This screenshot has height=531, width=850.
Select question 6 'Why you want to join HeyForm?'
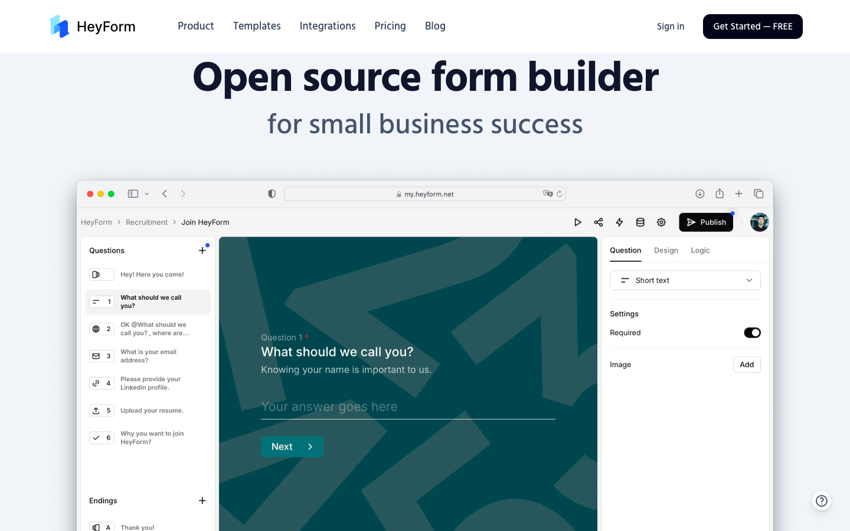[148, 438]
